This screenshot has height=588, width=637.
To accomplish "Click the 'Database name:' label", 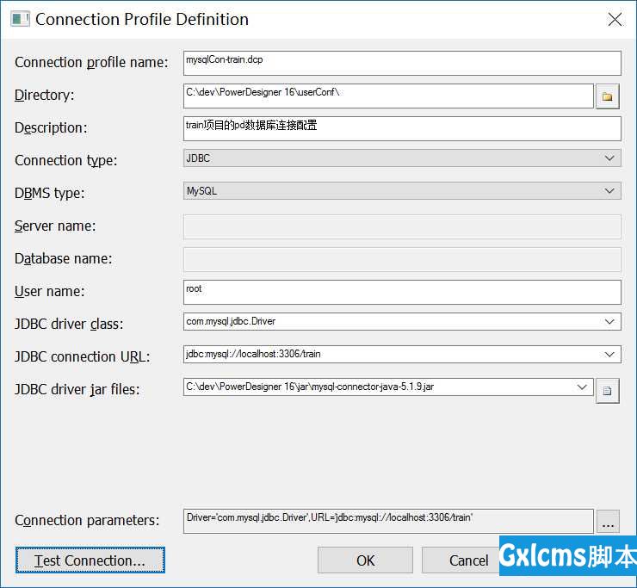I will (64, 259).
